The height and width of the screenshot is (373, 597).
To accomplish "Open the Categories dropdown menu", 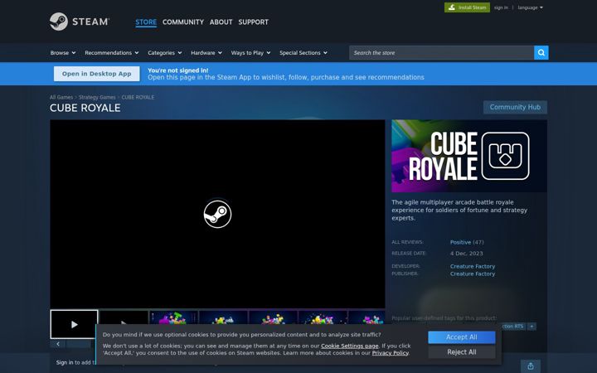I will (164, 52).
